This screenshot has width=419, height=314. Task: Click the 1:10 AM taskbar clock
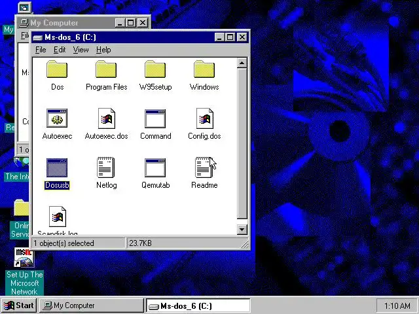[x=397, y=305]
